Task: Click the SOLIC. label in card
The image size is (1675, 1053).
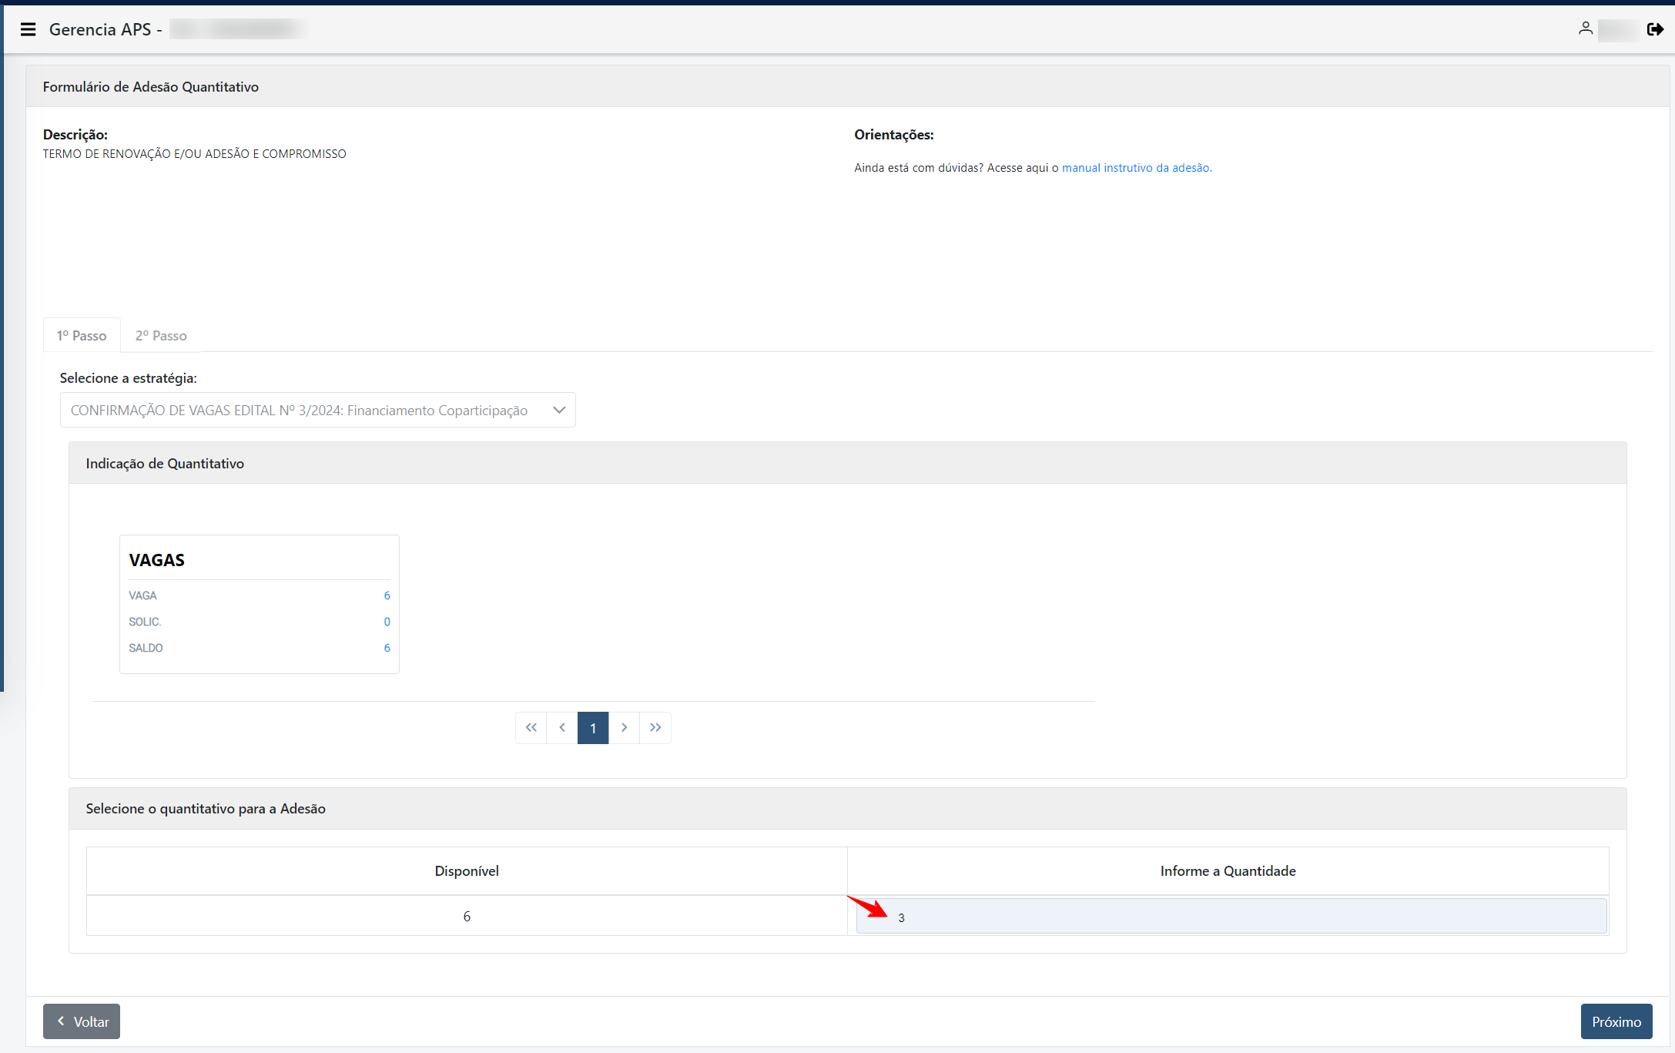Action: tap(145, 622)
